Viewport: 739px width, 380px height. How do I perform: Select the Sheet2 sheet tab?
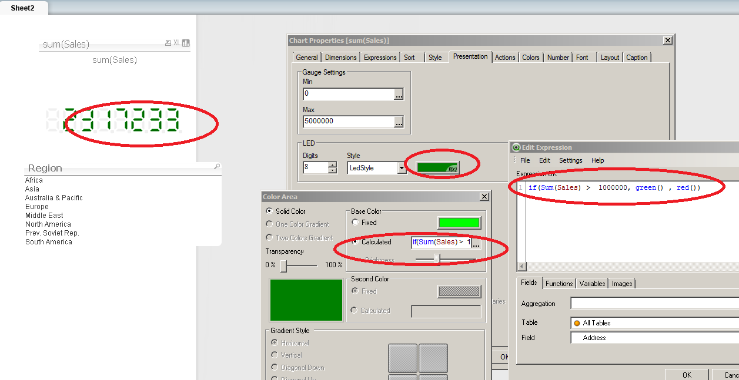22,8
